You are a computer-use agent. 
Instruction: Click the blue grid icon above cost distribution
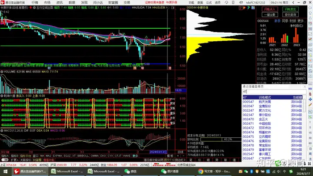coord(253,8)
